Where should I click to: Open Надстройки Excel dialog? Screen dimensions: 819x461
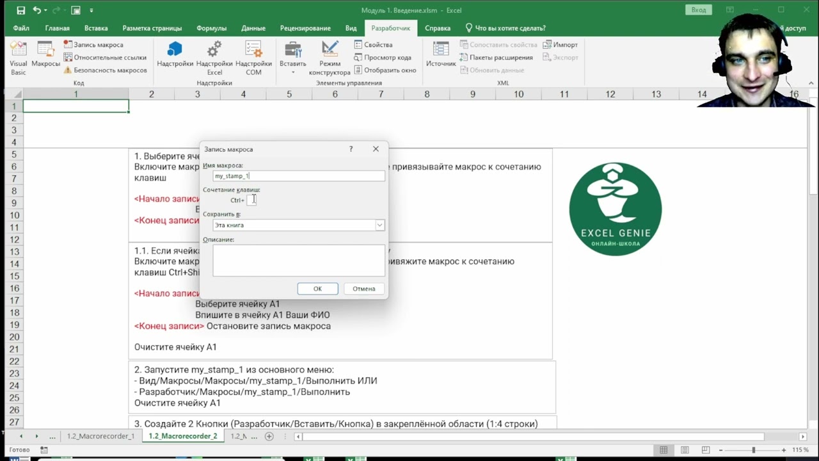214,58
